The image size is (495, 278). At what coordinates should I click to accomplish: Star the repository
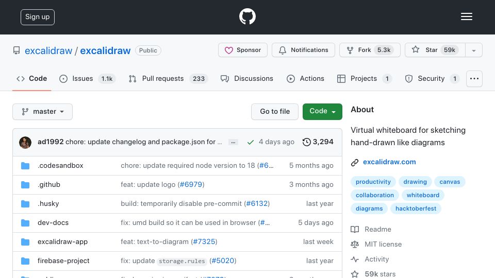point(435,50)
